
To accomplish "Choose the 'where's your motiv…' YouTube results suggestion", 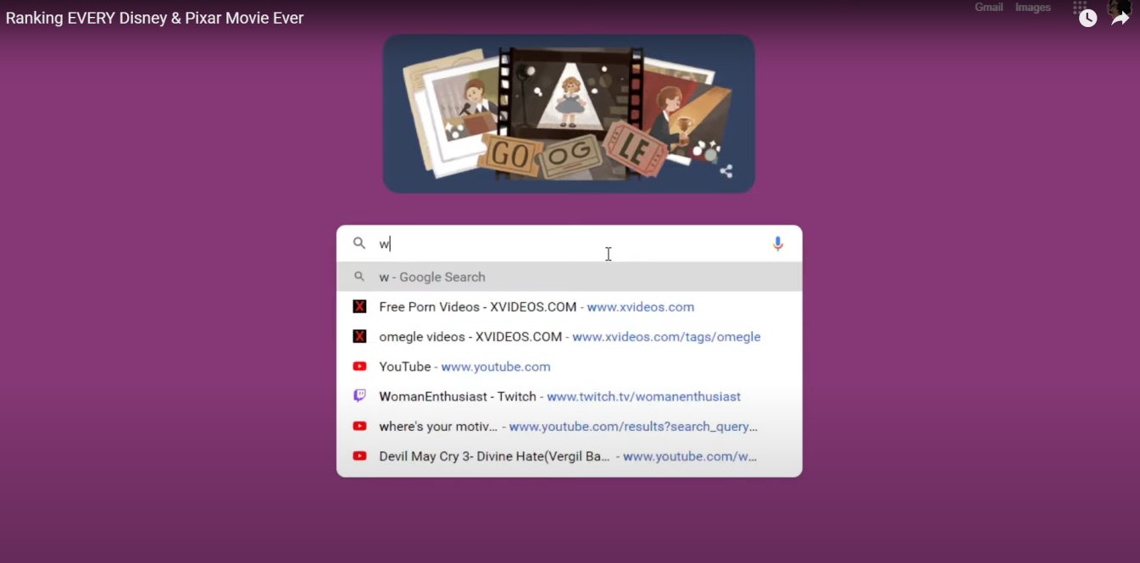I will coord(570,426).
